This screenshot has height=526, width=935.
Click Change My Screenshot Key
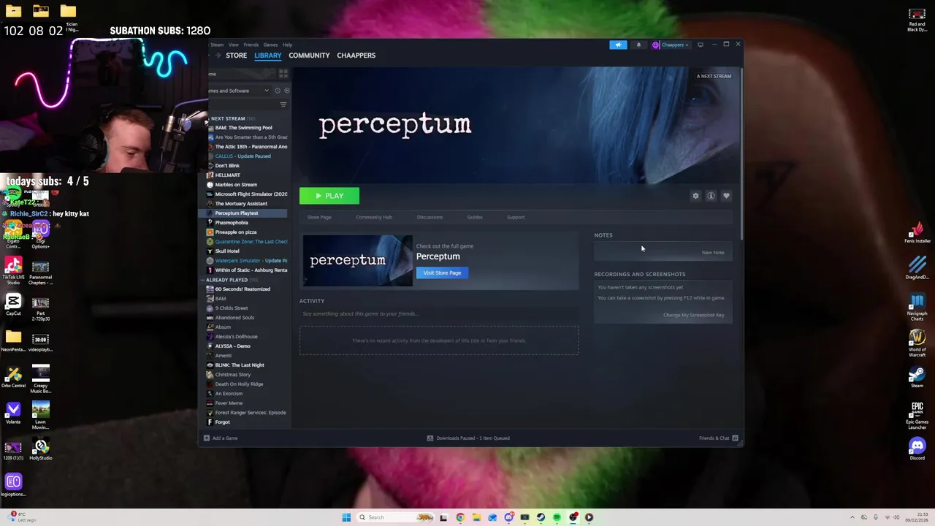point(693,315)
